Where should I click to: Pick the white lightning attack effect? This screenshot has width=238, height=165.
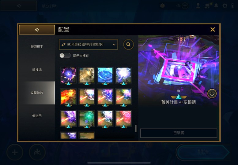(x=123, y=75)
